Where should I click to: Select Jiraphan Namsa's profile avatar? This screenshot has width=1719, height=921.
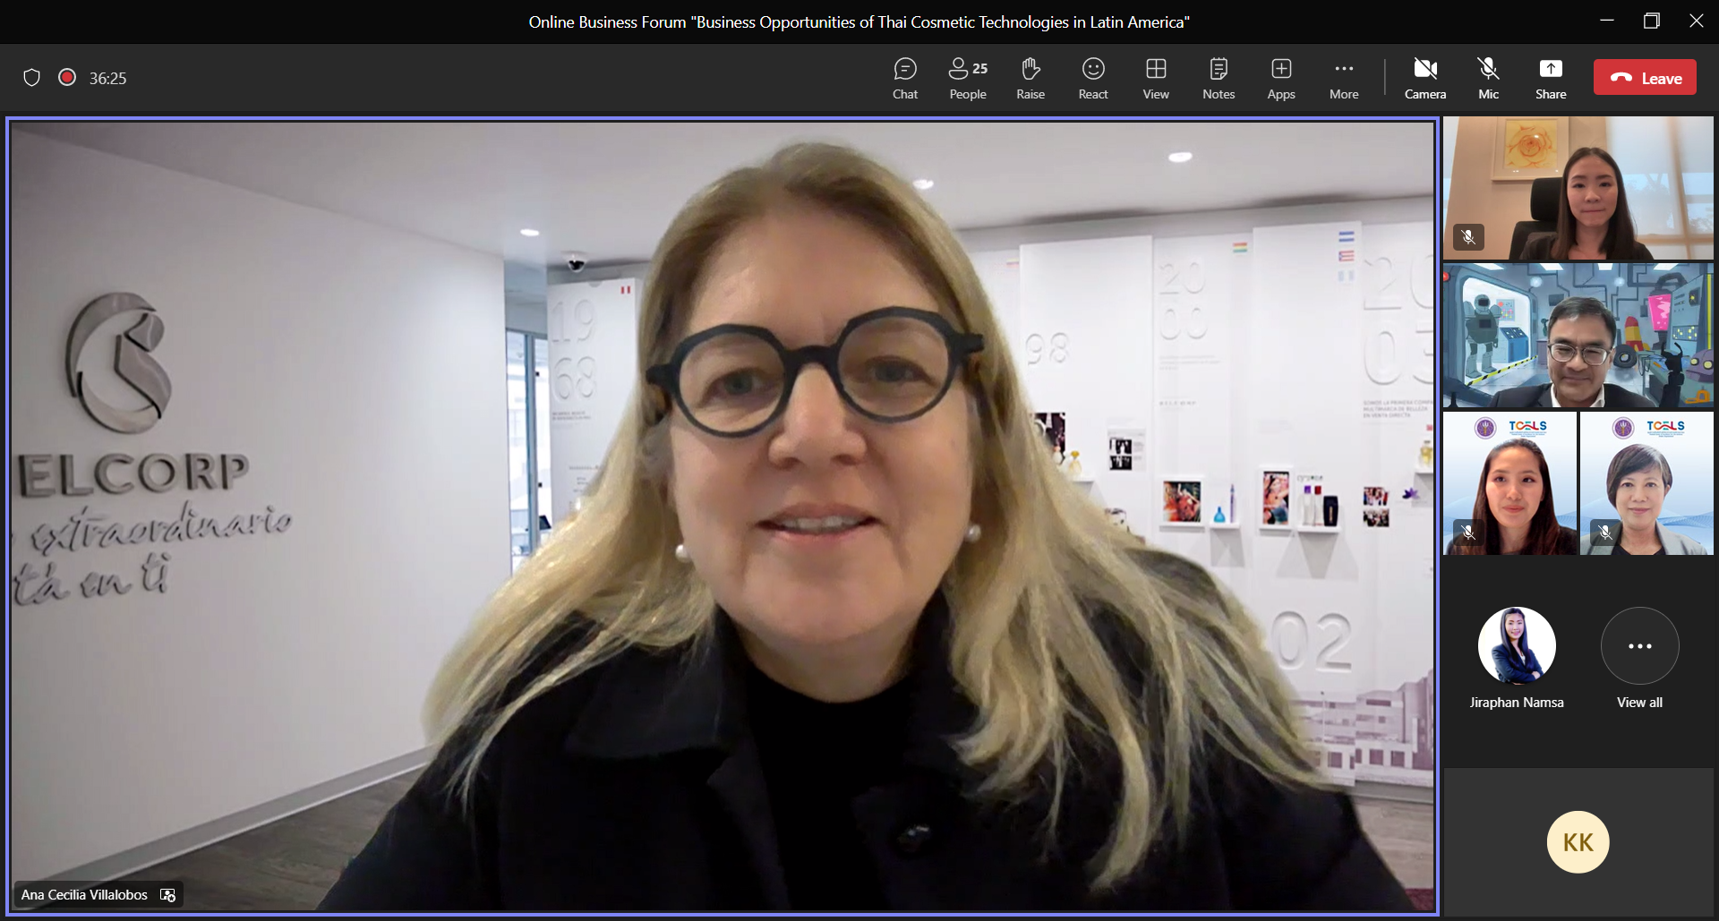[1517, 646]
